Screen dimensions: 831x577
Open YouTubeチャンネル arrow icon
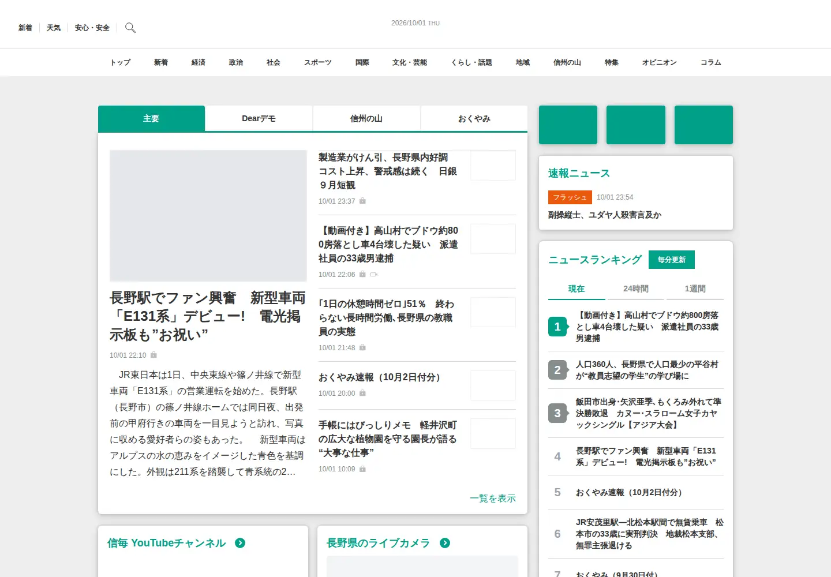click(x=241, y=543)
